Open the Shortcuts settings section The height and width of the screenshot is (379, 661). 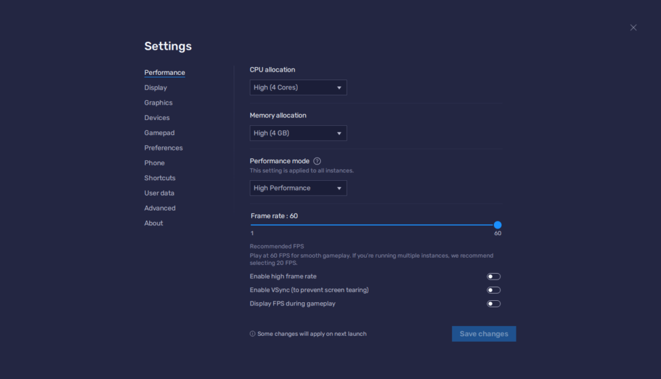click(x=159, y=178)
